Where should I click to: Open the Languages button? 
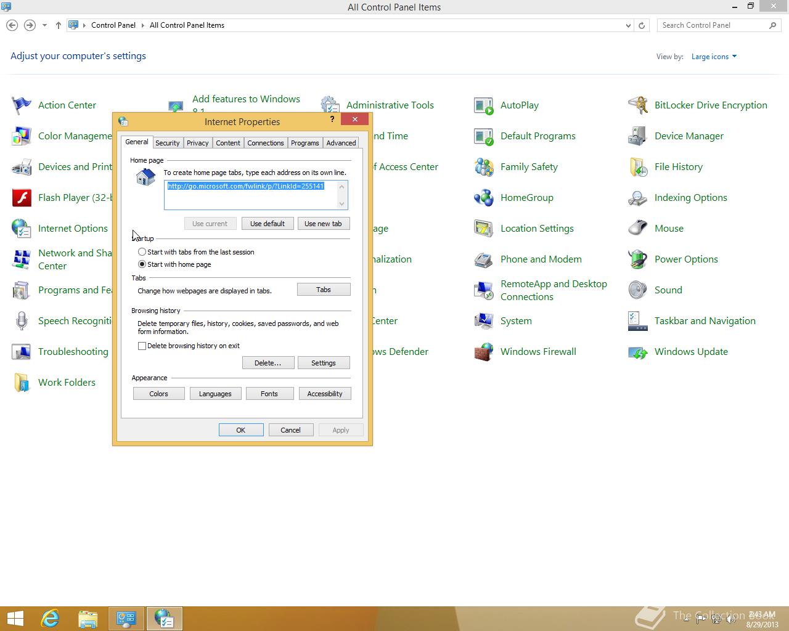[215, 394]
